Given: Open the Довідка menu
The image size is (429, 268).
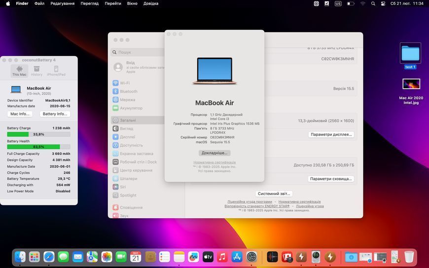Looking at the screenshot, I should coord(151,3).
